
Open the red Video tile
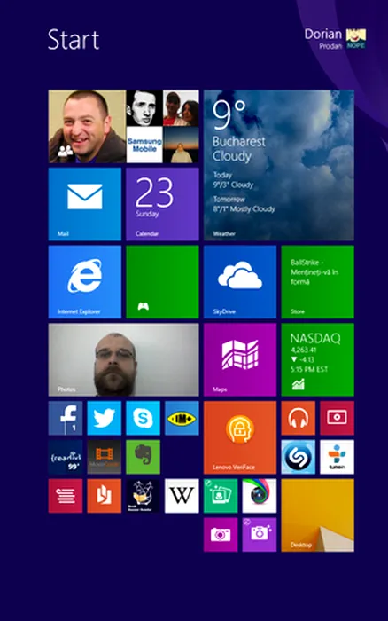[337, 418]
